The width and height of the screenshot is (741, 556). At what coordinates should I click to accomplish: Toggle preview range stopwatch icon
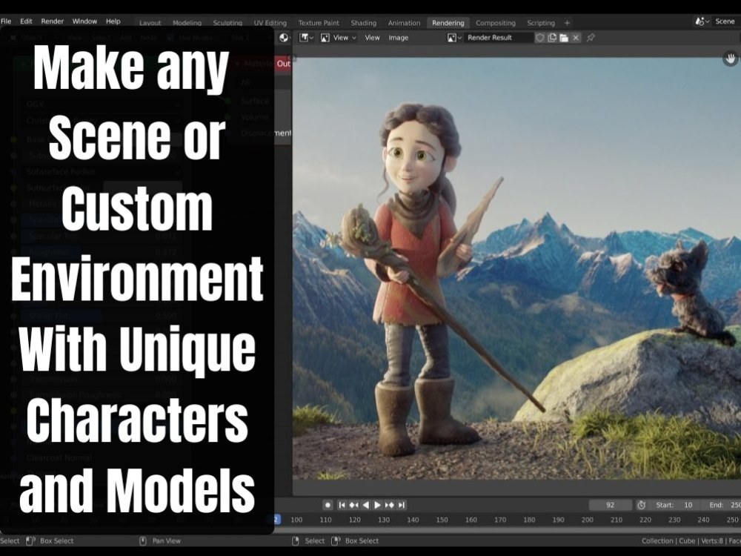click(x=641, y=505)
